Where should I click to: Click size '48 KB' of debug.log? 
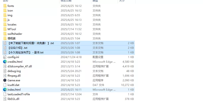[130, 71]
